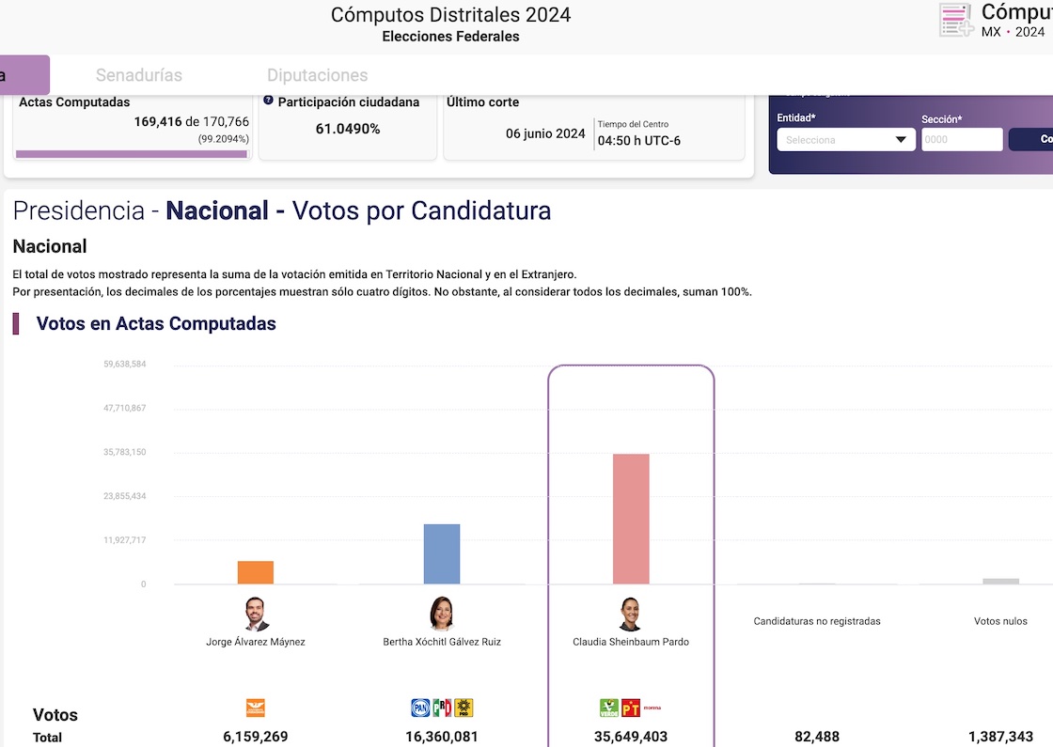The height and width of the screenshot is (747, 1053).
Task: Switch to the Diputaciones tab
Action: coord(317,75)
